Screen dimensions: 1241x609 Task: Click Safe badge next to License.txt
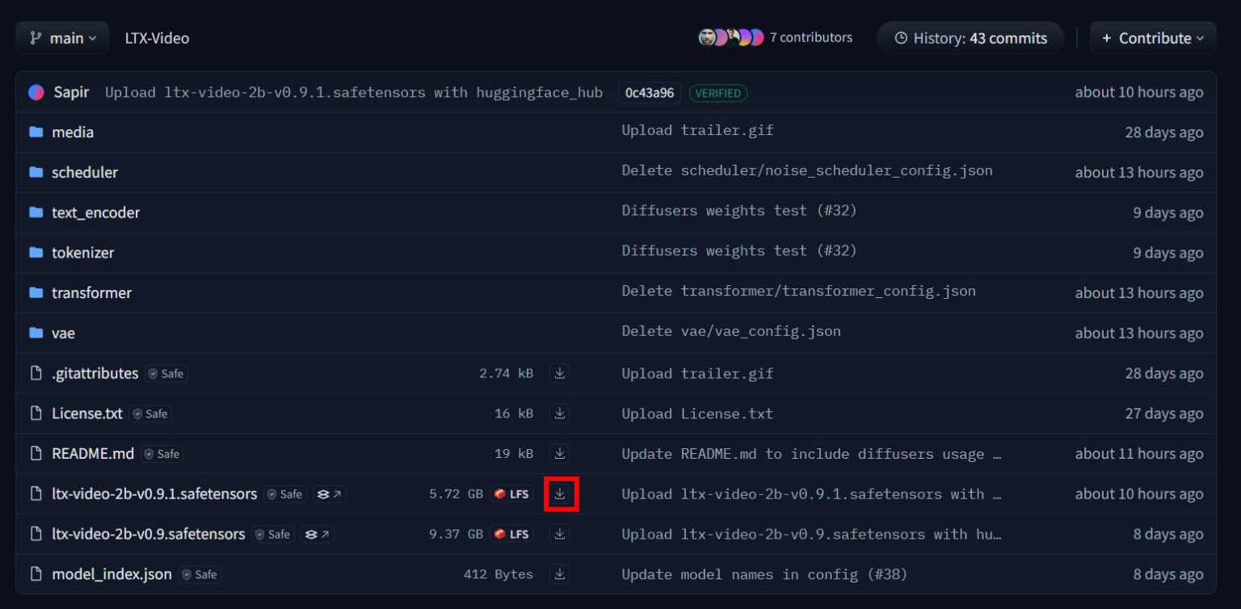(151, 414)
